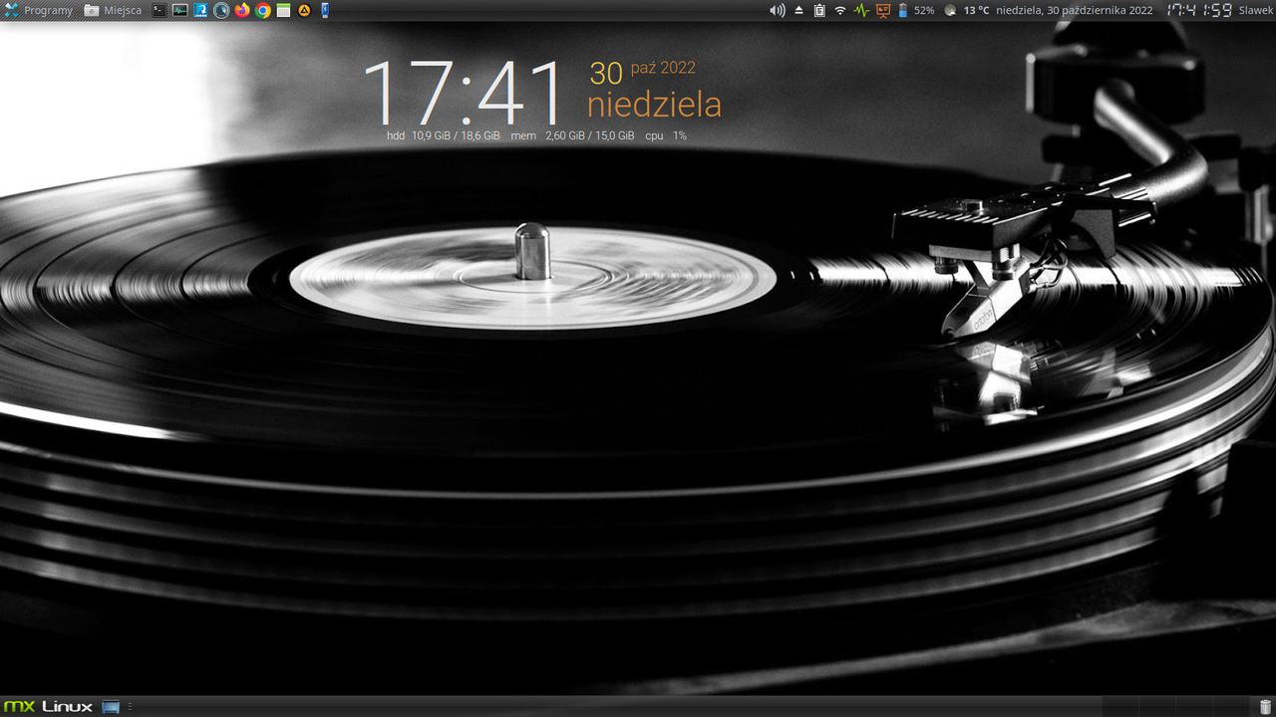Launch Firefox from the top panel

242,10
